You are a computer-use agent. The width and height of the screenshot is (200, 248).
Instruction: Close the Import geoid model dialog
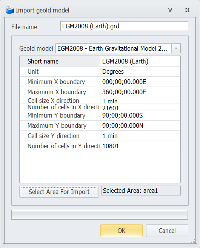[x=187, y=10]
